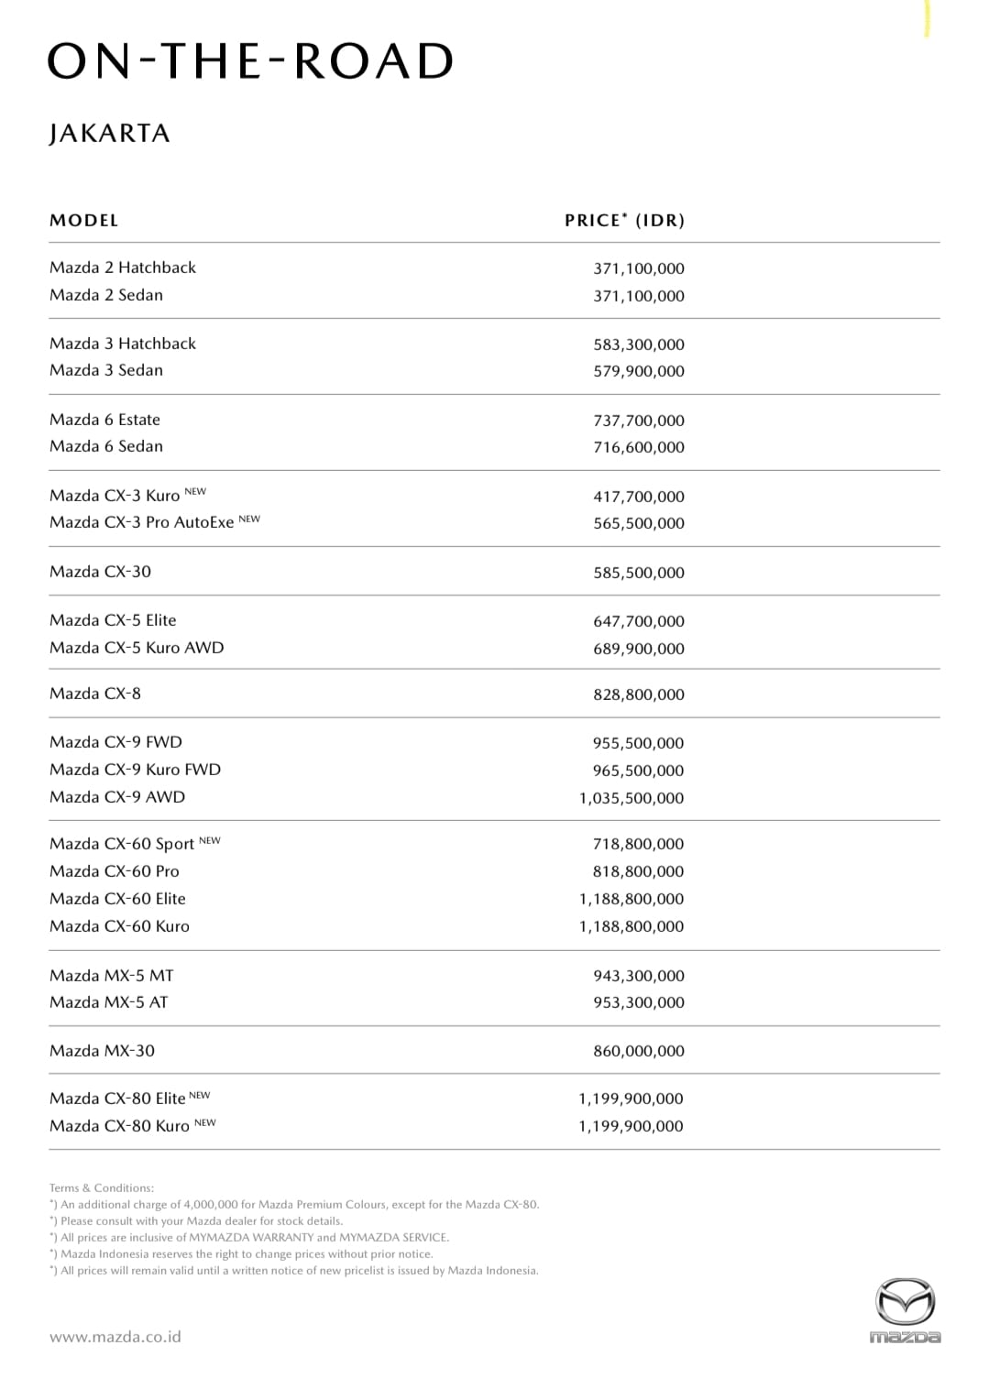Click the Mazda logo icon
This screenshot has height=1389, width=989.
coord(905,1310)
